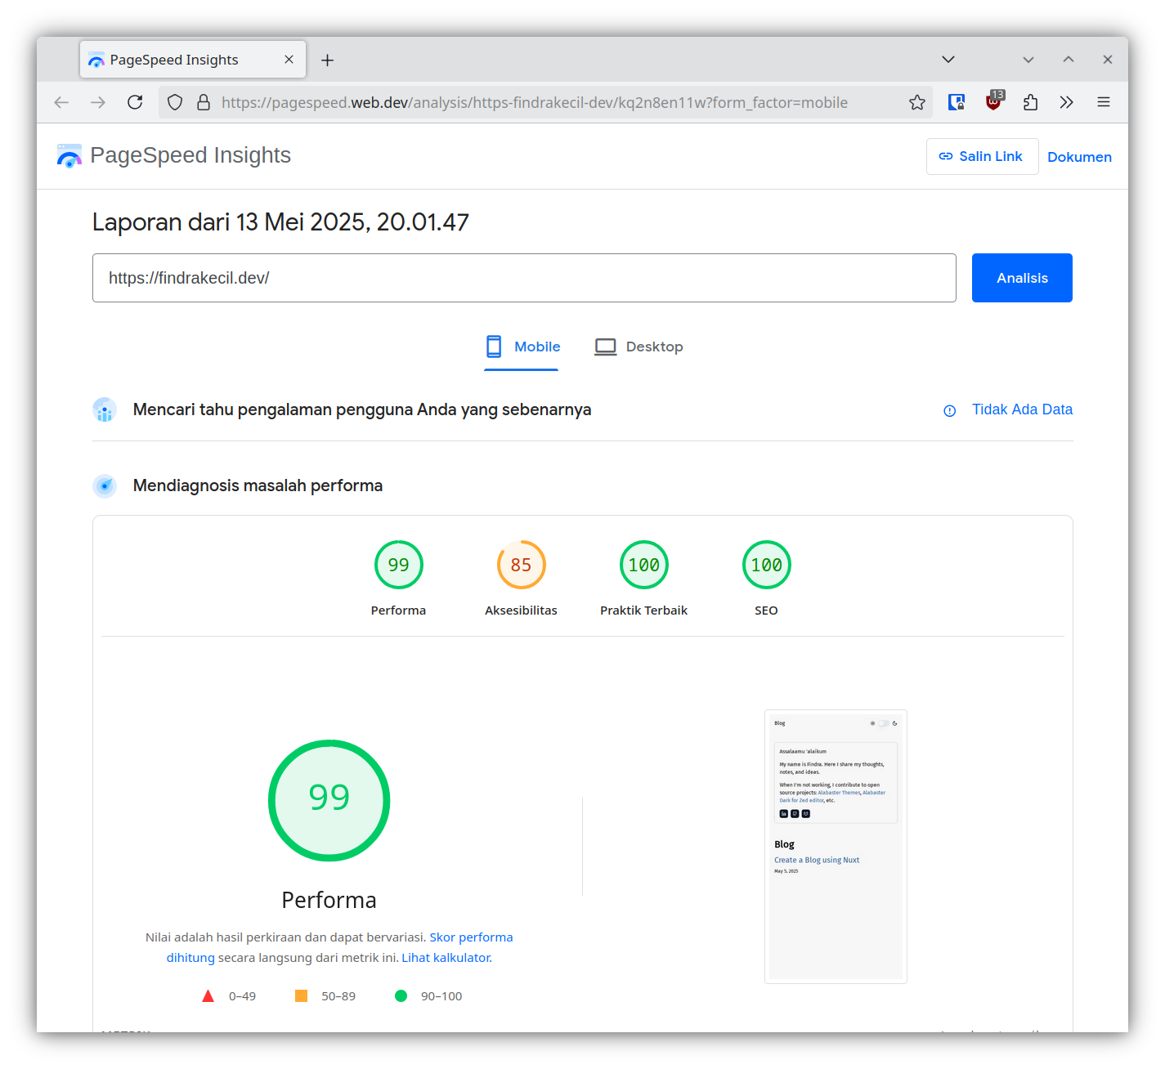Jump to the Performa 99 score gauge
1165x1069 pixels.
click(x=398, y=565)
